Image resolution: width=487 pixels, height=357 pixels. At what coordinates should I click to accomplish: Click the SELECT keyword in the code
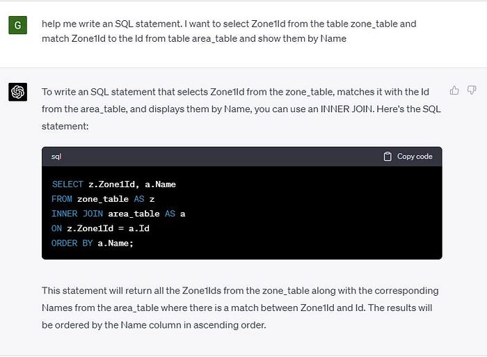pyautogui.click(x=67, y=184)
